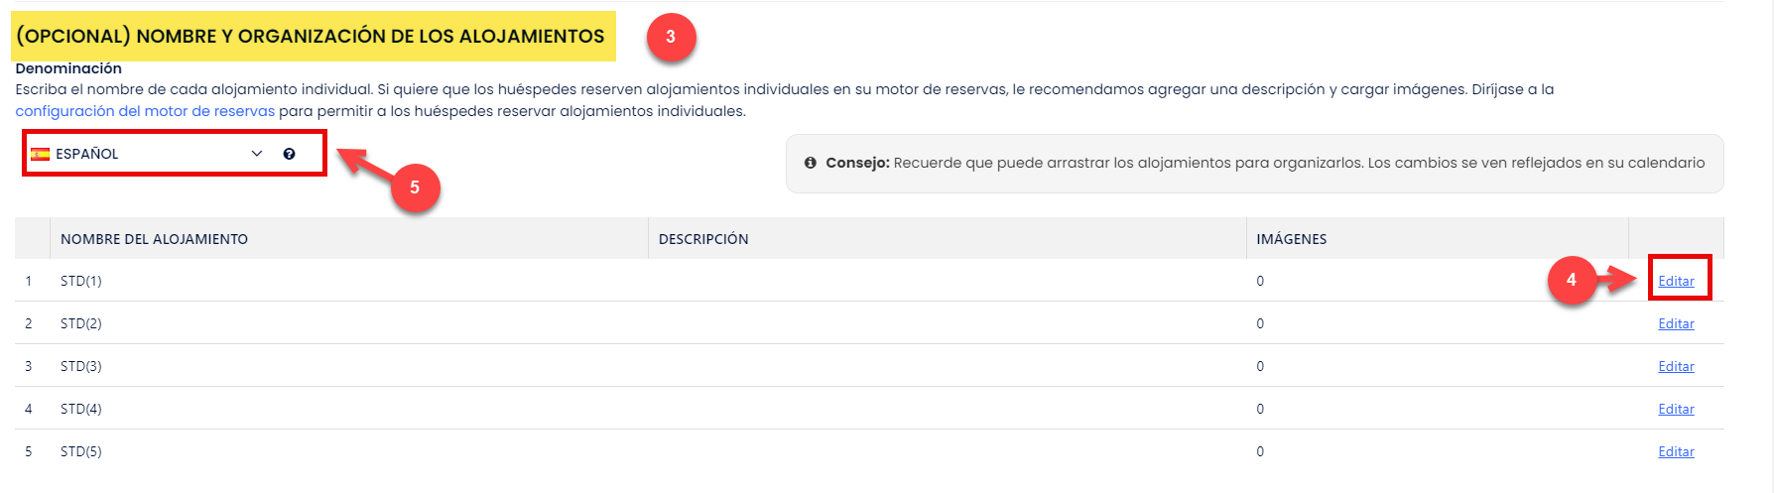This screenshot has width=1774, height=493.
Task: Click the DESCRIPCIÓN column header
Action: 703,239
